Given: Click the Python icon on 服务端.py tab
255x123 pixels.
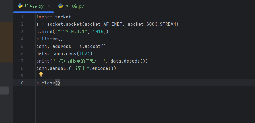Looking at the screenshot, I should pyautogui.click(x=20, y=6).
